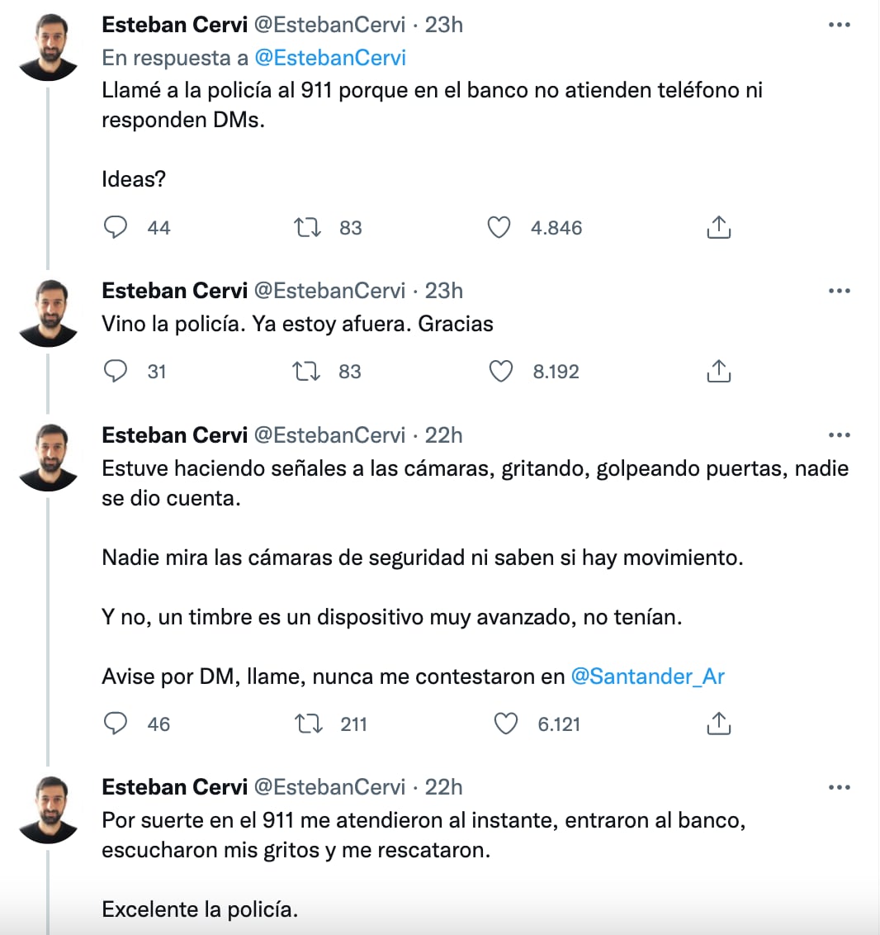Share the tweet mentioning security cameras
880x935 pixels.
coord(719,724)
